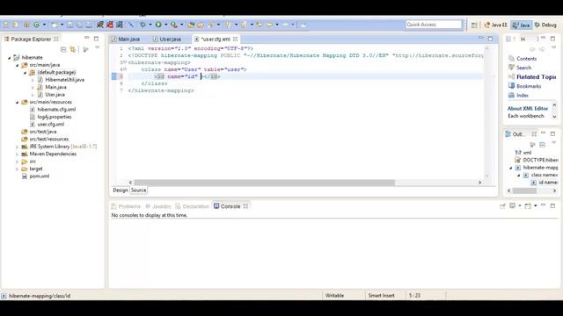
Task: Click line 5 in XML editor
Action: (x=305, y=76)
